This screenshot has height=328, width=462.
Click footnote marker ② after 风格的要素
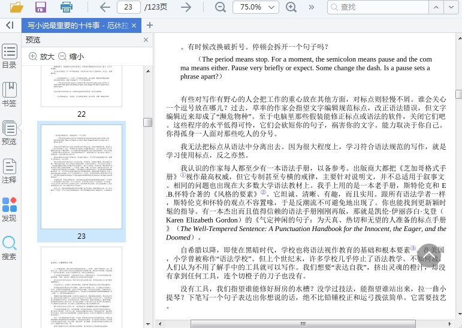[x=263, y=193]
